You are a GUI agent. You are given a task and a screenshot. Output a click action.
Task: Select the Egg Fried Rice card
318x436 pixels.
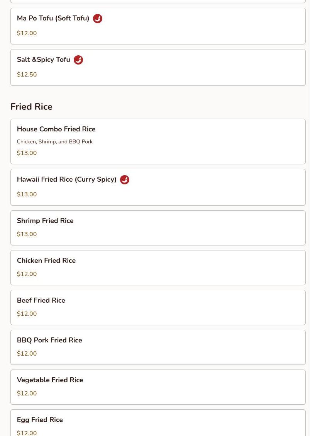[x=158, y=423]
